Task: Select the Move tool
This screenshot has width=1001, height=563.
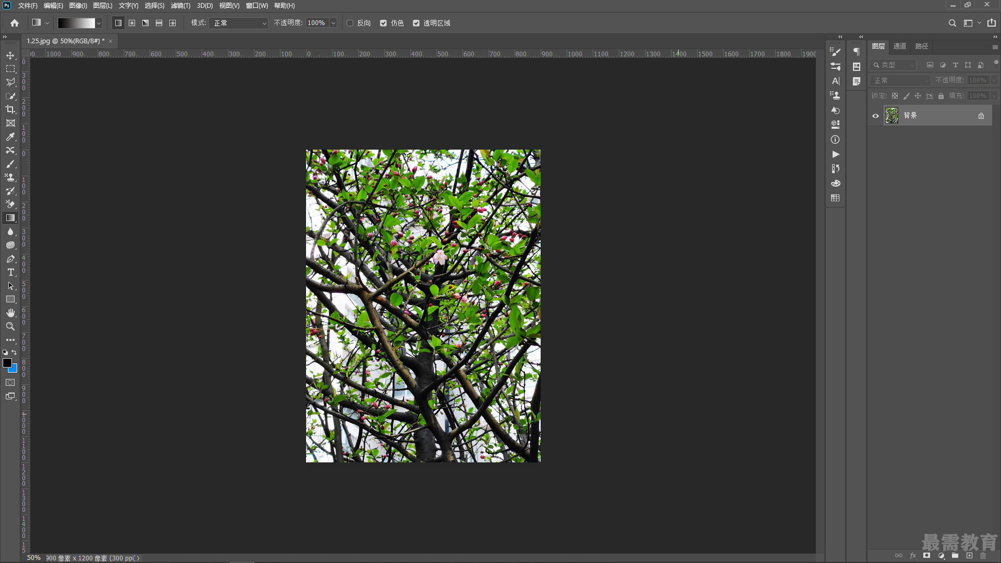Action: point(10,55)
